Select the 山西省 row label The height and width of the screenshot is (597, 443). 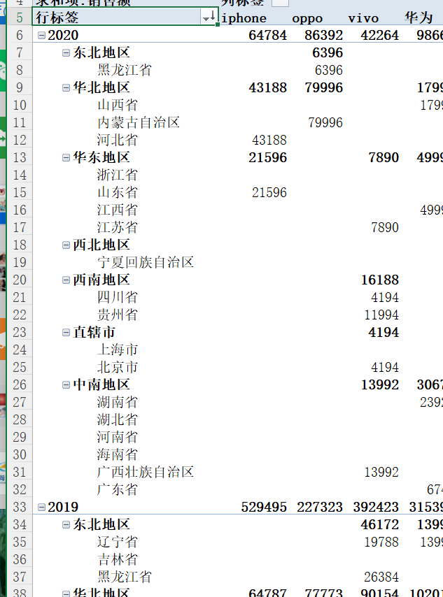[117, 105]
